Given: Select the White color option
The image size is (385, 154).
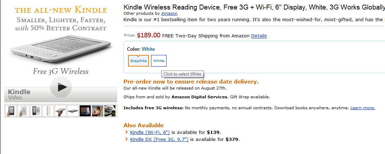Looking at the screenshot, I should (x=159, y=61).
